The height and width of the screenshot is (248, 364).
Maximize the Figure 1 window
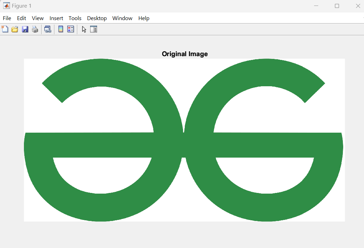click(x=337, y=6)
